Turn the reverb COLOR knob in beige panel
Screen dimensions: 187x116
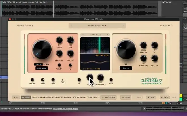[x=155, y=58]
